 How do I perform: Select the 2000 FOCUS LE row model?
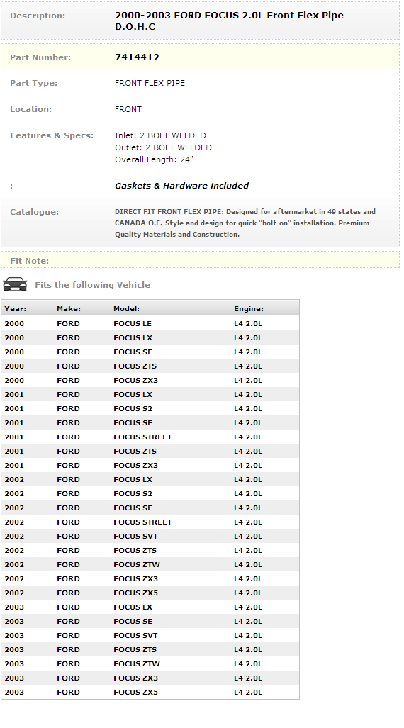[133, 324]
